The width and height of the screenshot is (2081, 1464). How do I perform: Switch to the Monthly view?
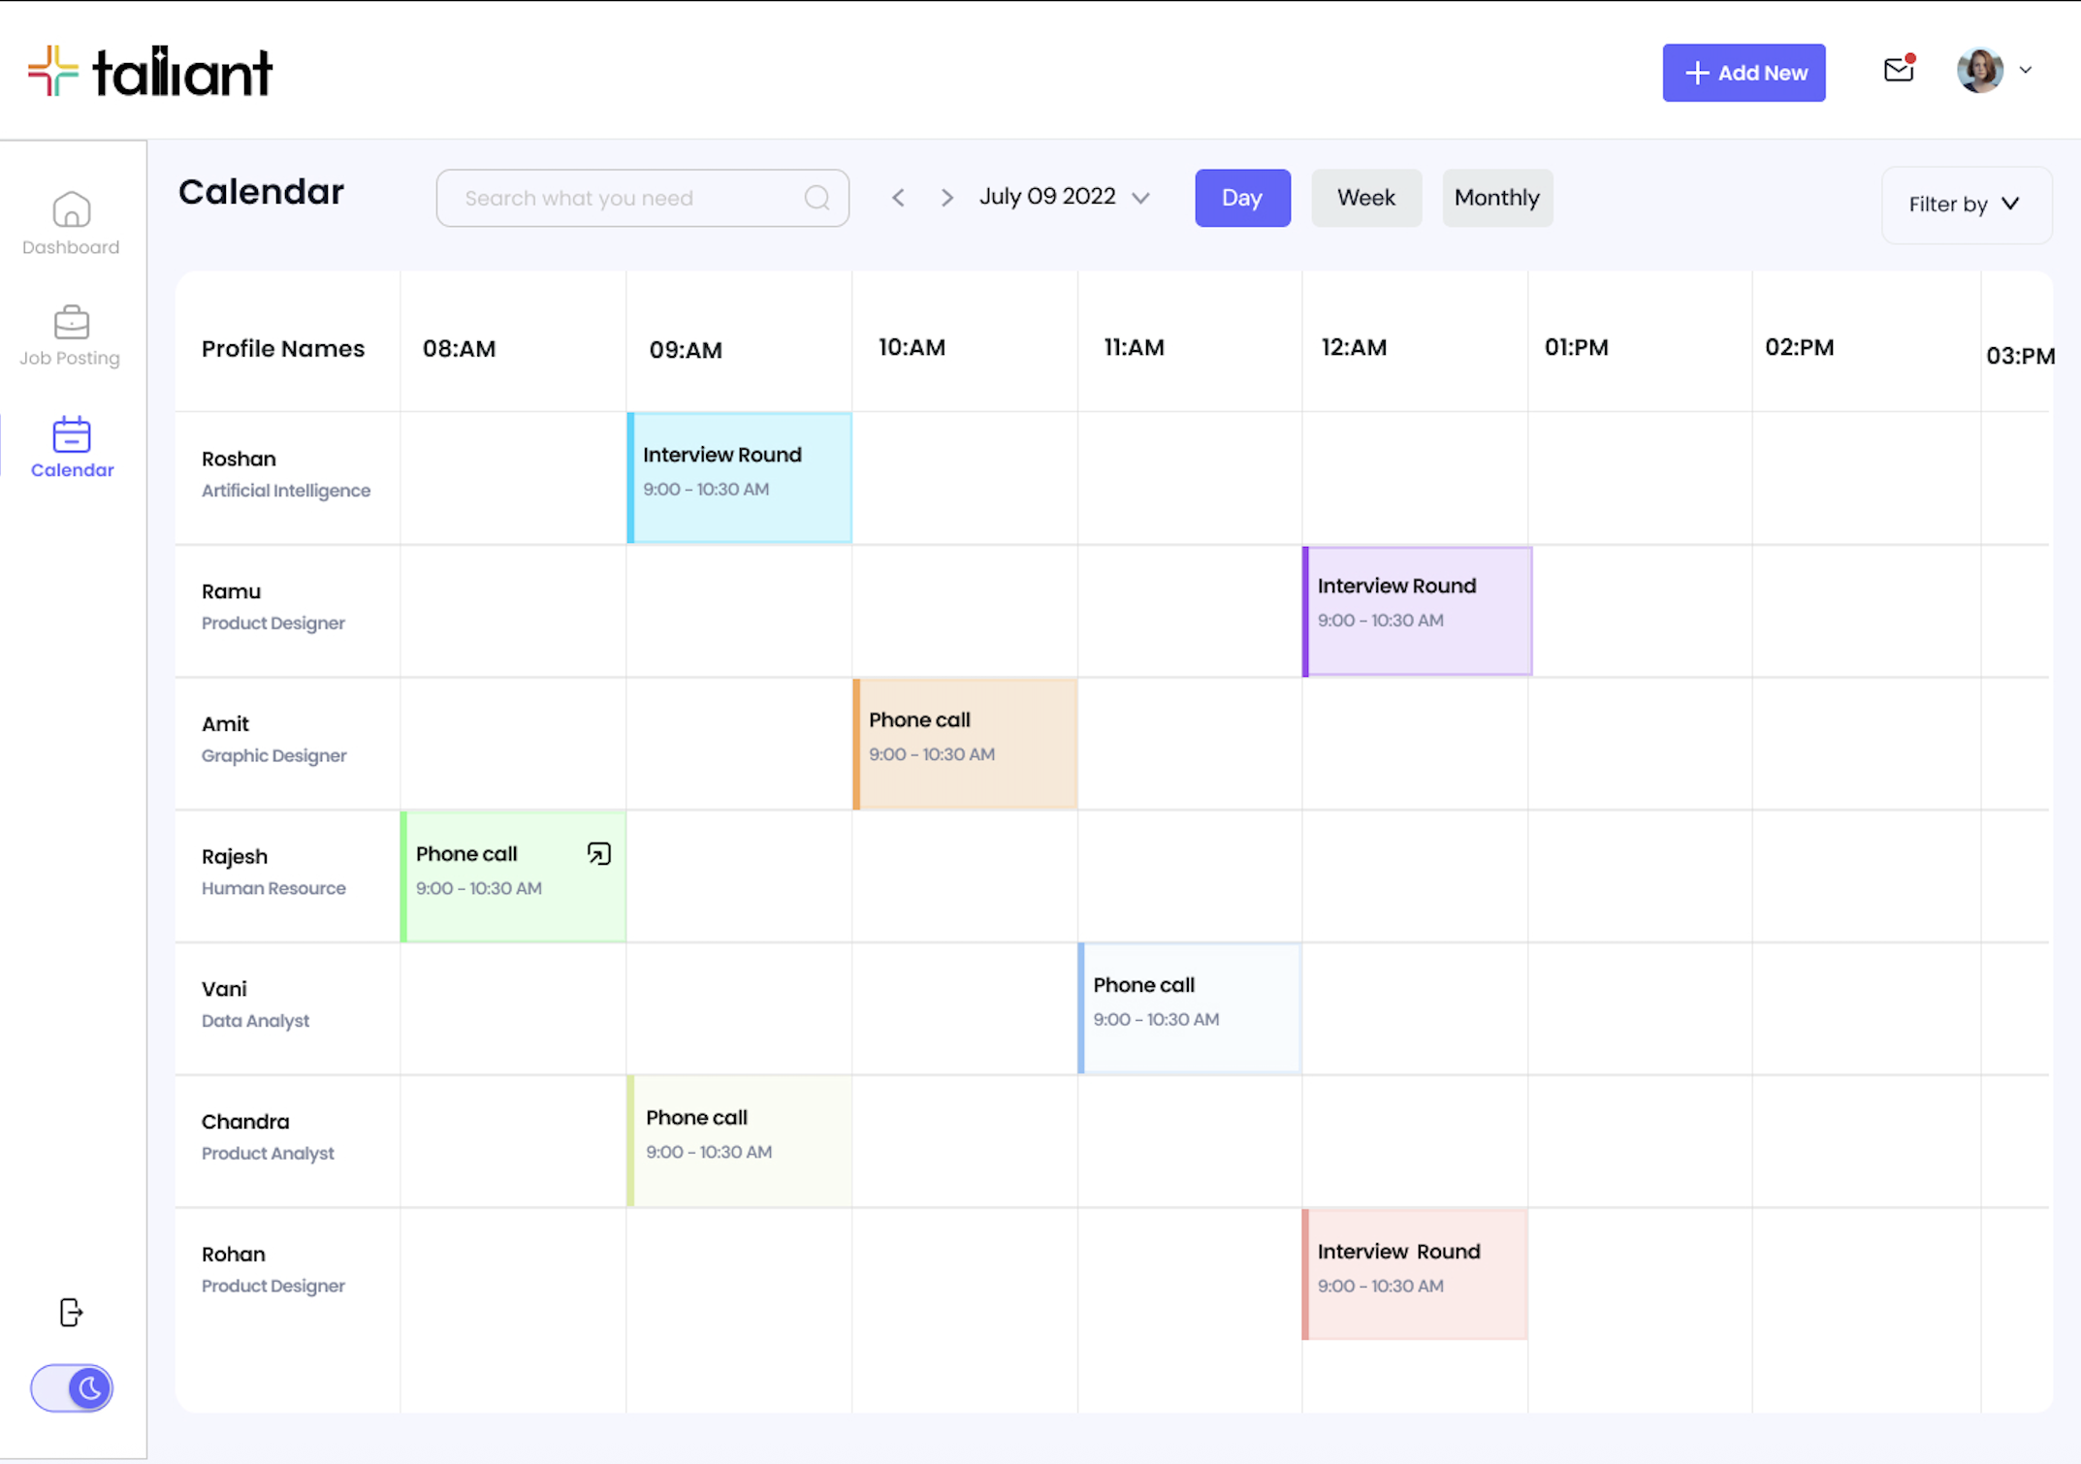tap(1496, 198)
